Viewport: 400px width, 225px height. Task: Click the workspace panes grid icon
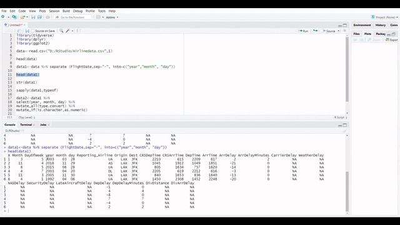point(98,17)
